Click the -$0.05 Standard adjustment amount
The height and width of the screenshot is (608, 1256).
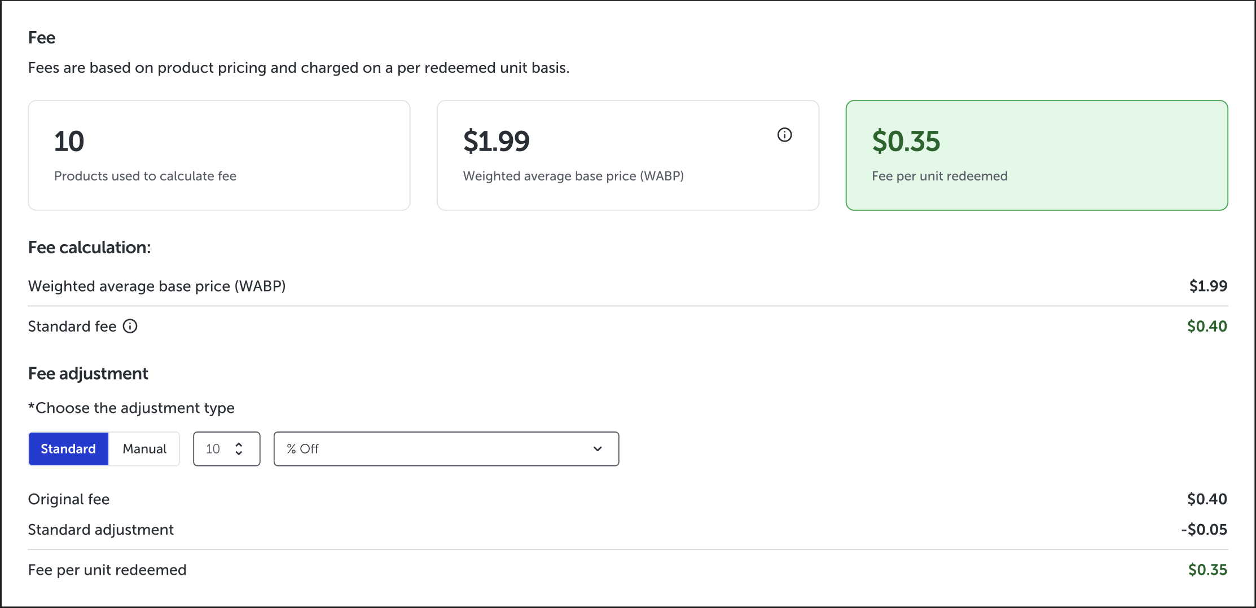(x=1204, y=530)
